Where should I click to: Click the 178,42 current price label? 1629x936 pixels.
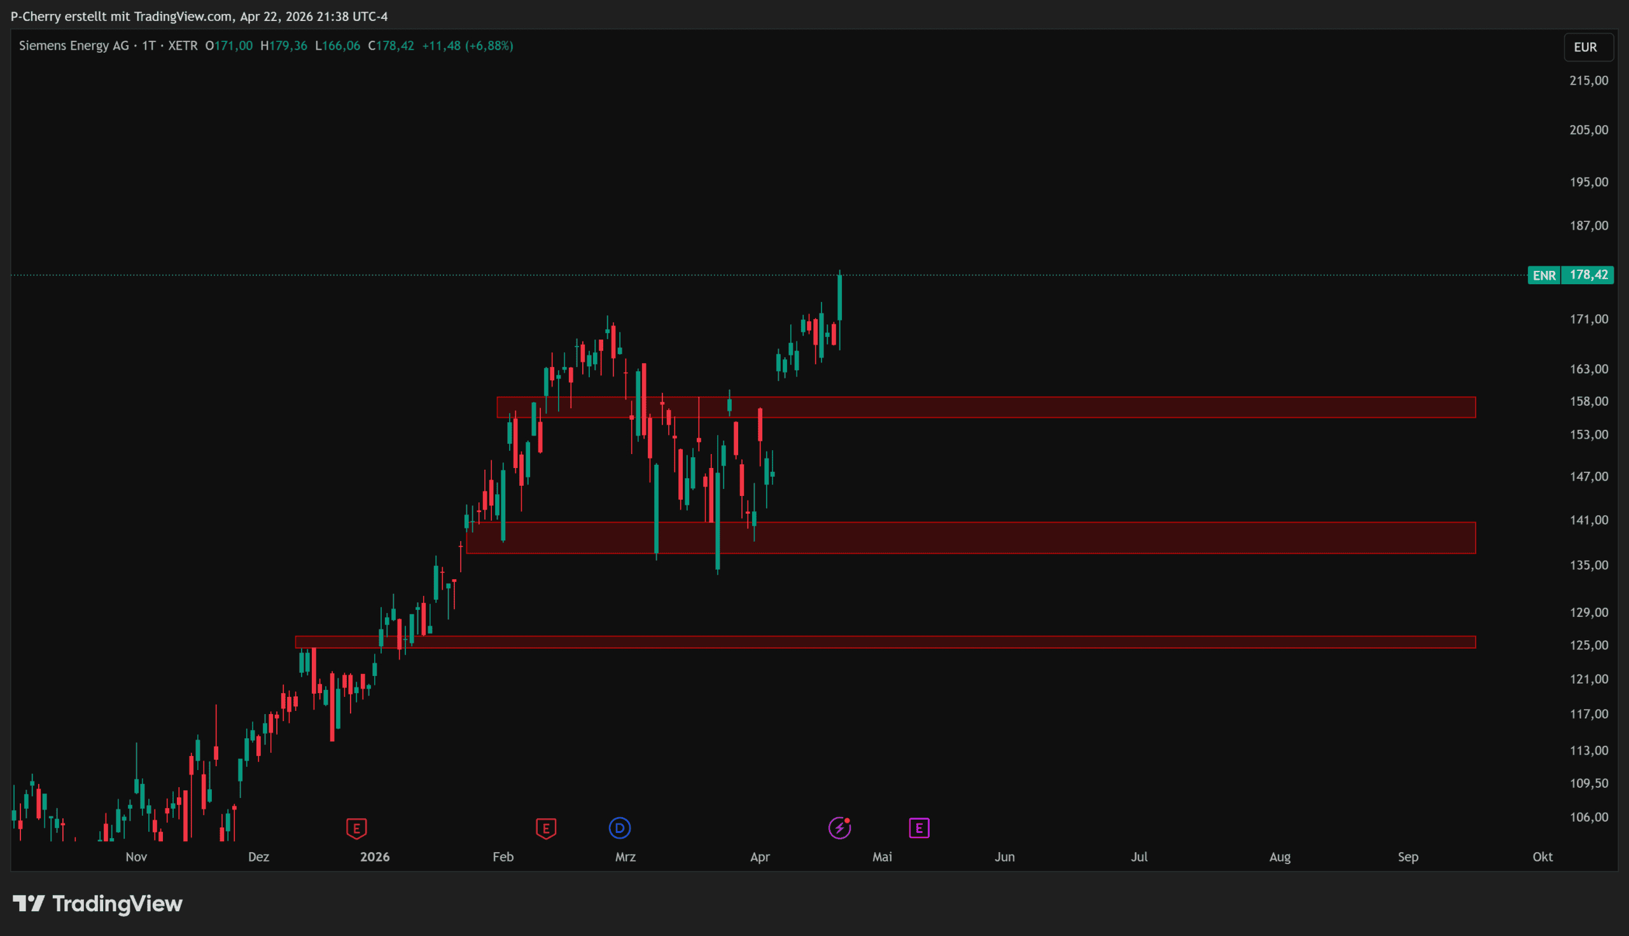click(1588, 275)
